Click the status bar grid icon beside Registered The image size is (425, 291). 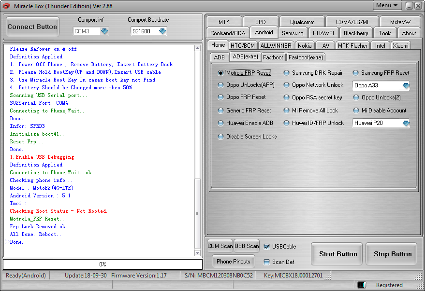tap(361, 285)
